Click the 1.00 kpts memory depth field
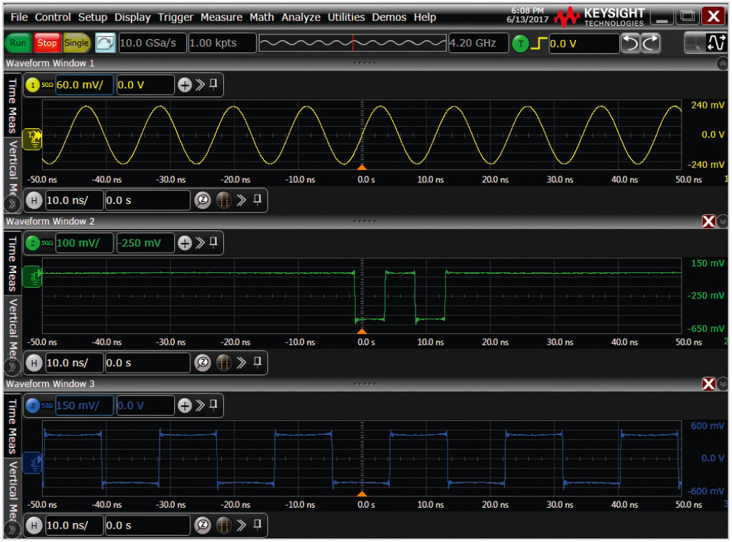Screen dimensions: 732x542 222,43
